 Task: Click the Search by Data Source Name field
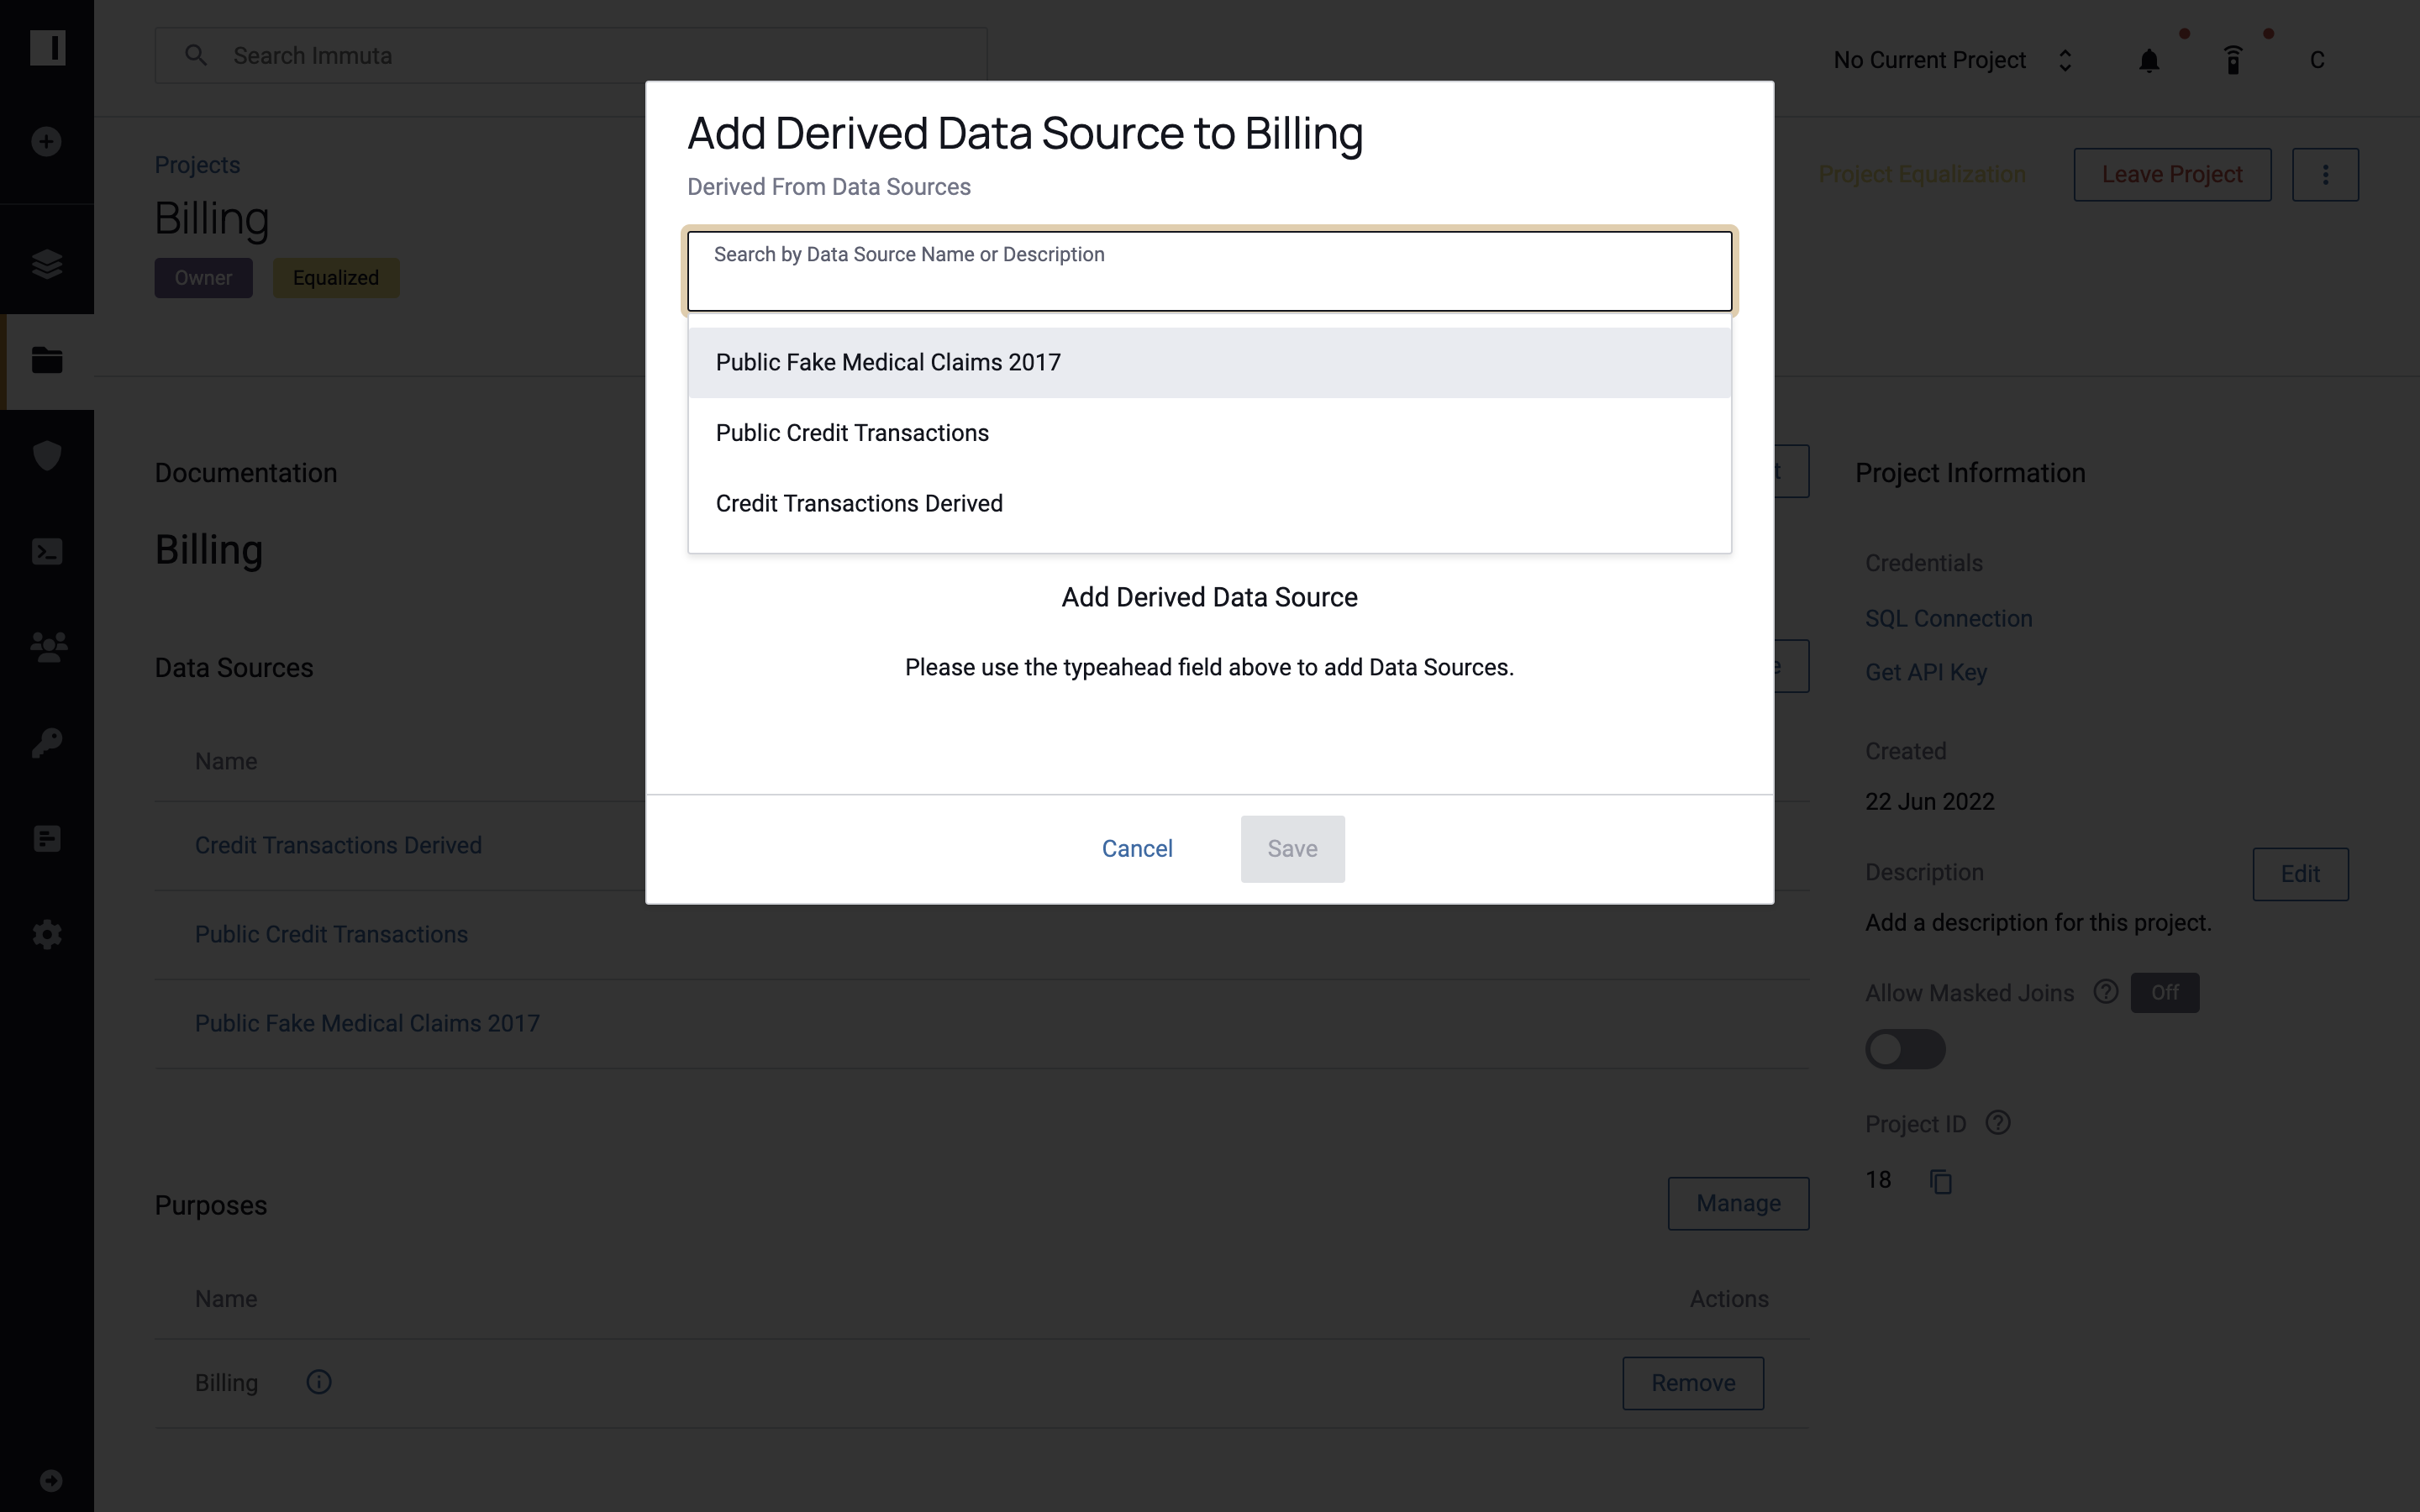pyautogui.click(x=1209, y=270)
